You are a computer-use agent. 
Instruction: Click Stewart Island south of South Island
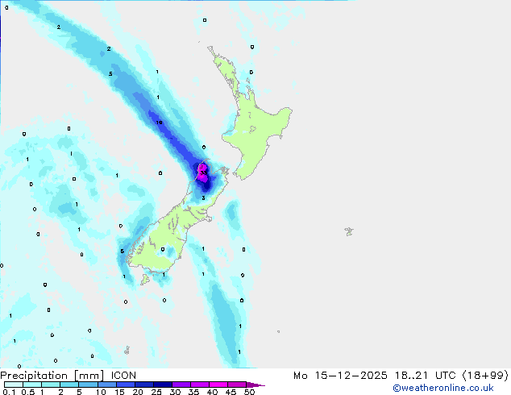point(145,279)
